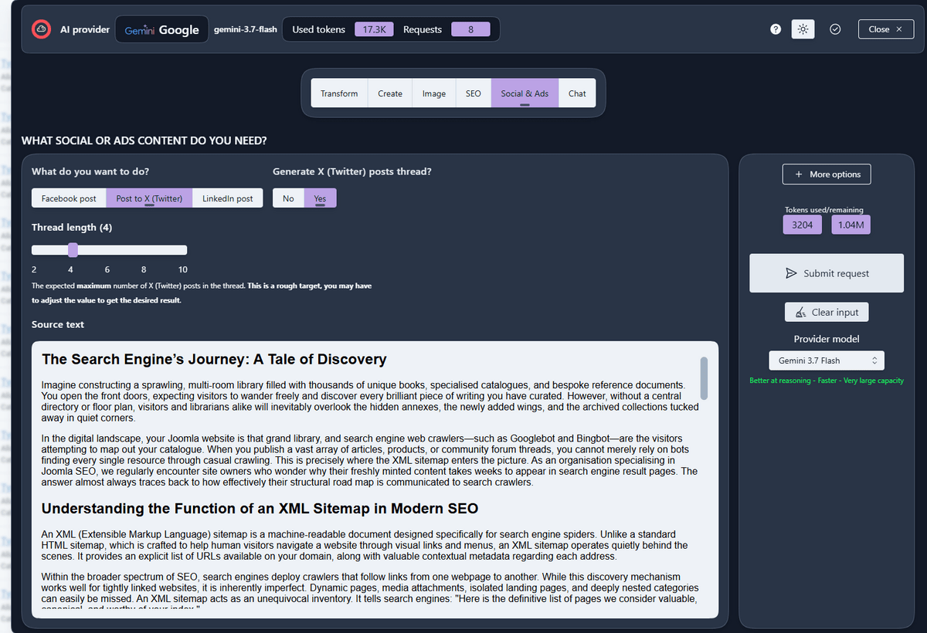Click the More options button
The height and width of the screenshot is (633, 927).
tap(827, 174)
